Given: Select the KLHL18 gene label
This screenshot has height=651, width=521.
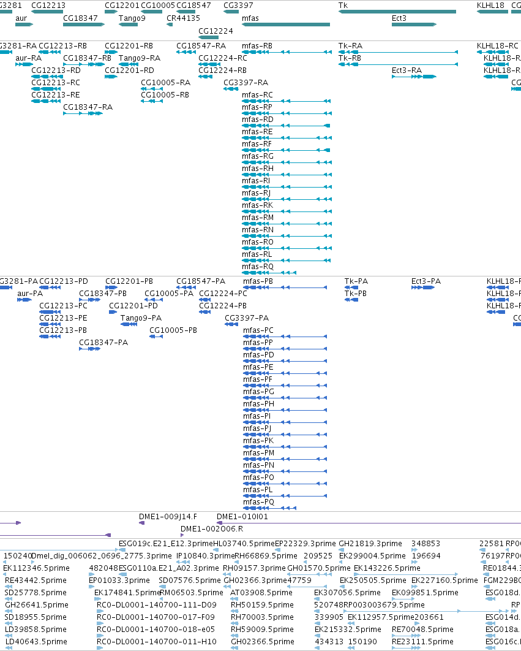Looking at the screenshot, I should pos(491,6).
